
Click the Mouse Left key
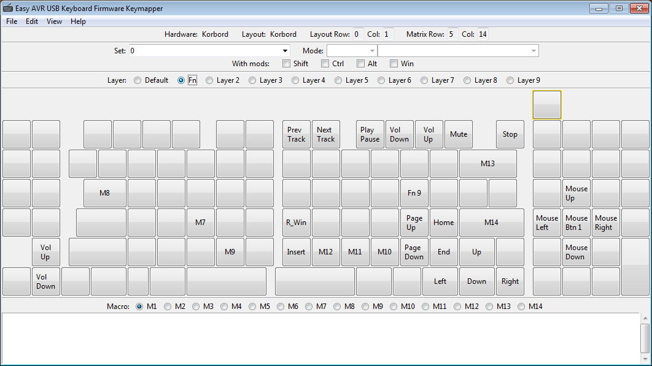pyautogui.click(x=547, y=223)
